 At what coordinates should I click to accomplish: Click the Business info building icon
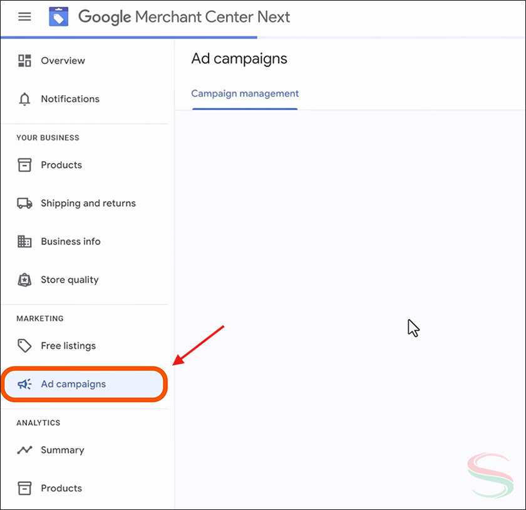24,241
